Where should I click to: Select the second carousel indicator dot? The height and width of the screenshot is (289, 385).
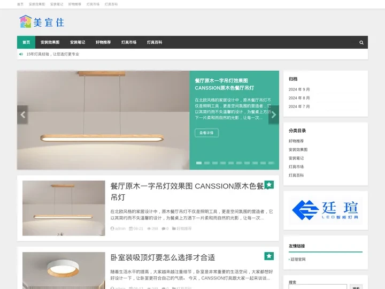click(x=207, y=163)
